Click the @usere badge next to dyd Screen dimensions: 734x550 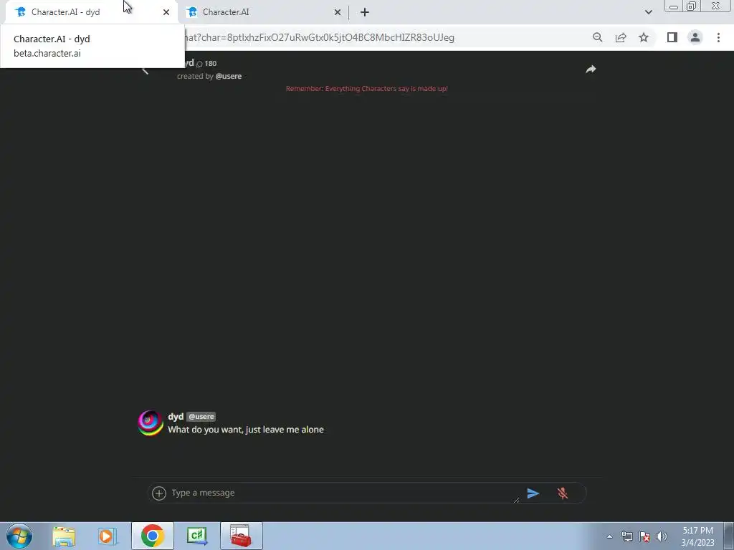(x=201, y=417)
